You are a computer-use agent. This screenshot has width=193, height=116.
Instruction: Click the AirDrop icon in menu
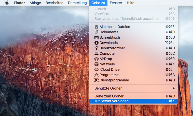(96, 59)
